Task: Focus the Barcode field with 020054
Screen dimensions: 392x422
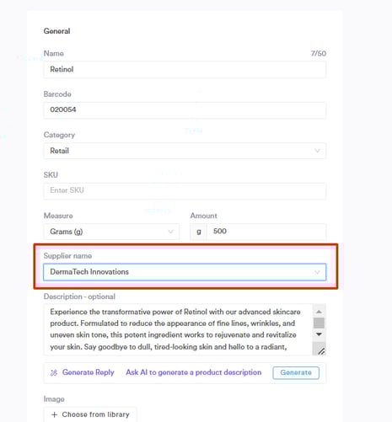Action: (x=185, y=110)
